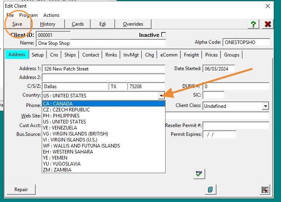Open the Program menu
Image resolution: width=281 pixels, height=202 pixels.
[x=28, y=15]
